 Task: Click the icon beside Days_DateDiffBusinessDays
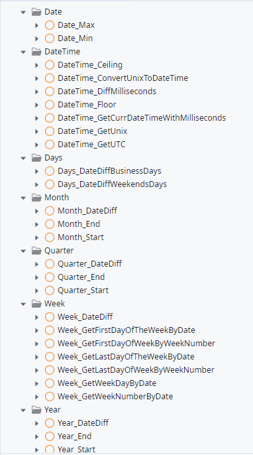point(50,171)
